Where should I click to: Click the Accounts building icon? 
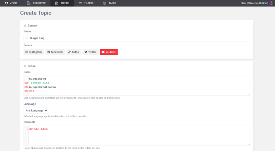coord(28,3)
